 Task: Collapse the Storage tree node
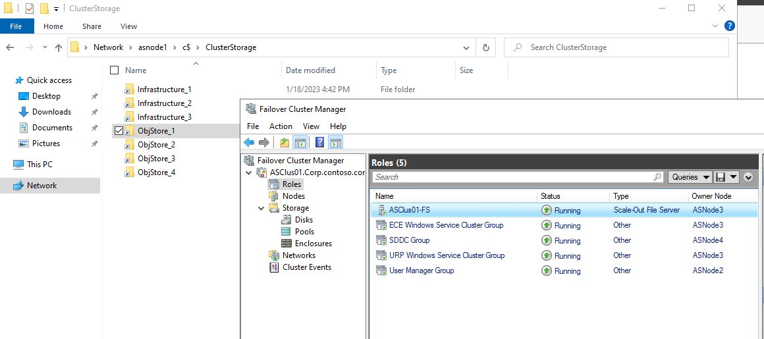[x=262, y=208]
